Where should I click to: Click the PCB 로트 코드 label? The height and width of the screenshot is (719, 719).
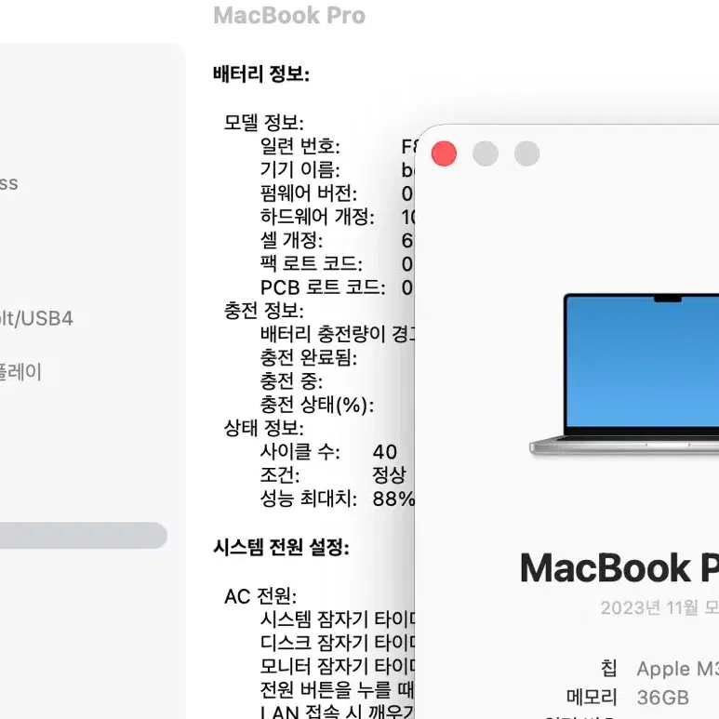click(323, 287)
